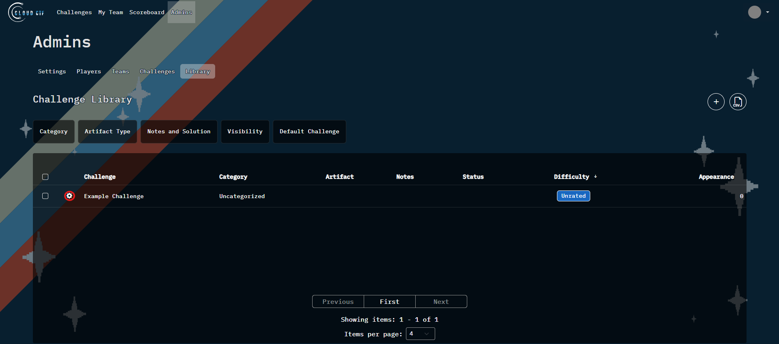The width and height of the screenshot is (779, 344).
Task: Expand the account dropdown arrow
Action: click(767, 12)
